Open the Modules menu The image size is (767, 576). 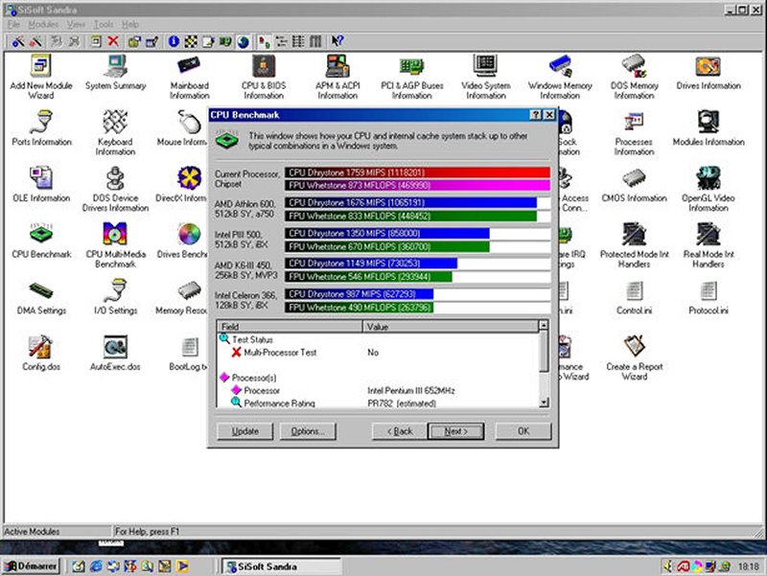(43, 24)
